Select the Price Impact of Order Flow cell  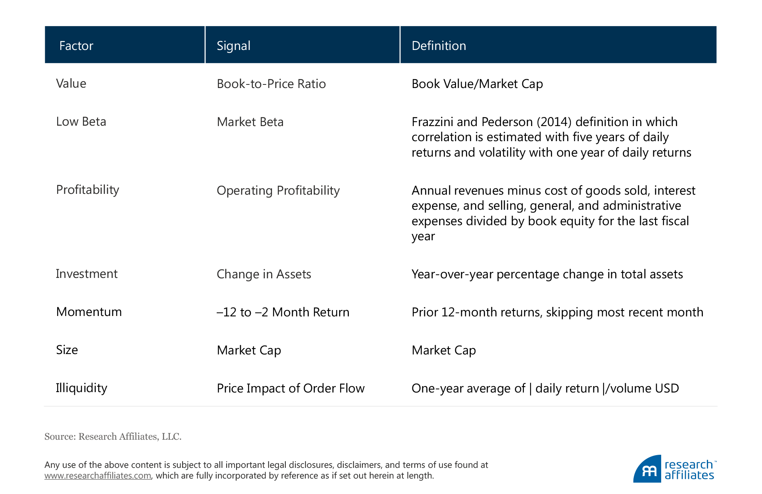pyautogui.click(x=291, y=389)
